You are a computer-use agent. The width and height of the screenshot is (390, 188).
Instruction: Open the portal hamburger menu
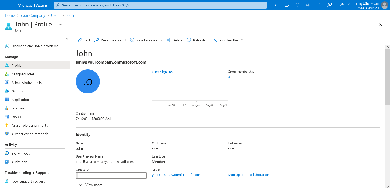pyautogui.click(x=6, y=5)
